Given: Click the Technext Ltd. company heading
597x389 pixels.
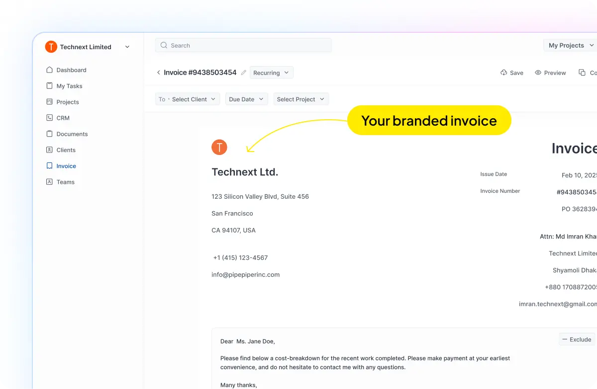Looking at the screenshot, I should click(x=245, y=172).
